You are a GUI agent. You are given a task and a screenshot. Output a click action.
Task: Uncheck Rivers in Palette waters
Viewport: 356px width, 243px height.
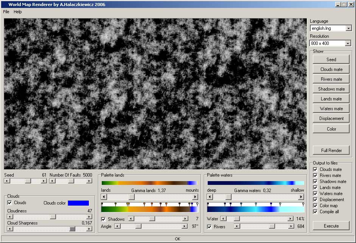pyautogui.click(x=209, y=227)
